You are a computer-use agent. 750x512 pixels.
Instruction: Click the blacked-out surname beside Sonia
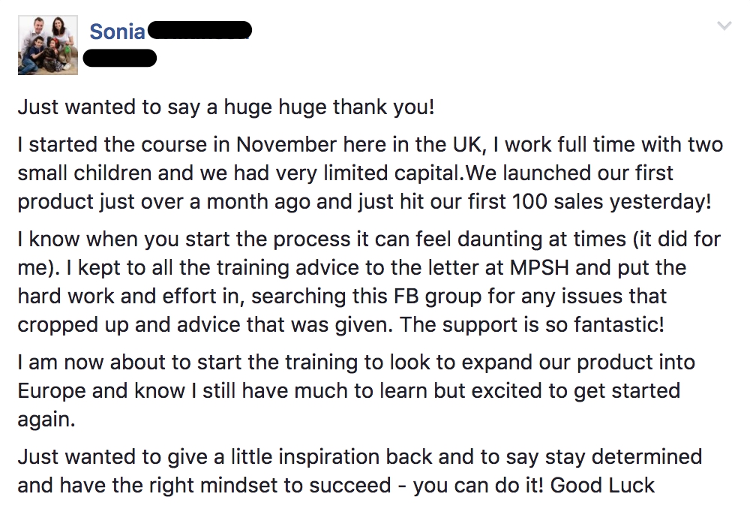(199, 32)
